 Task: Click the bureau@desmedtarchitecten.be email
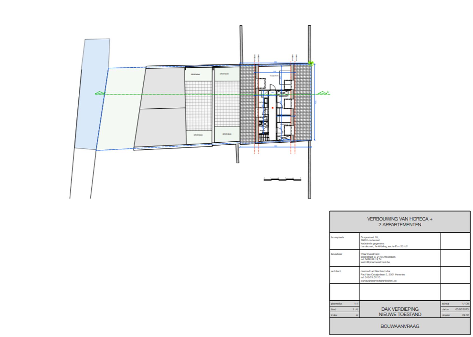point(379,281)
